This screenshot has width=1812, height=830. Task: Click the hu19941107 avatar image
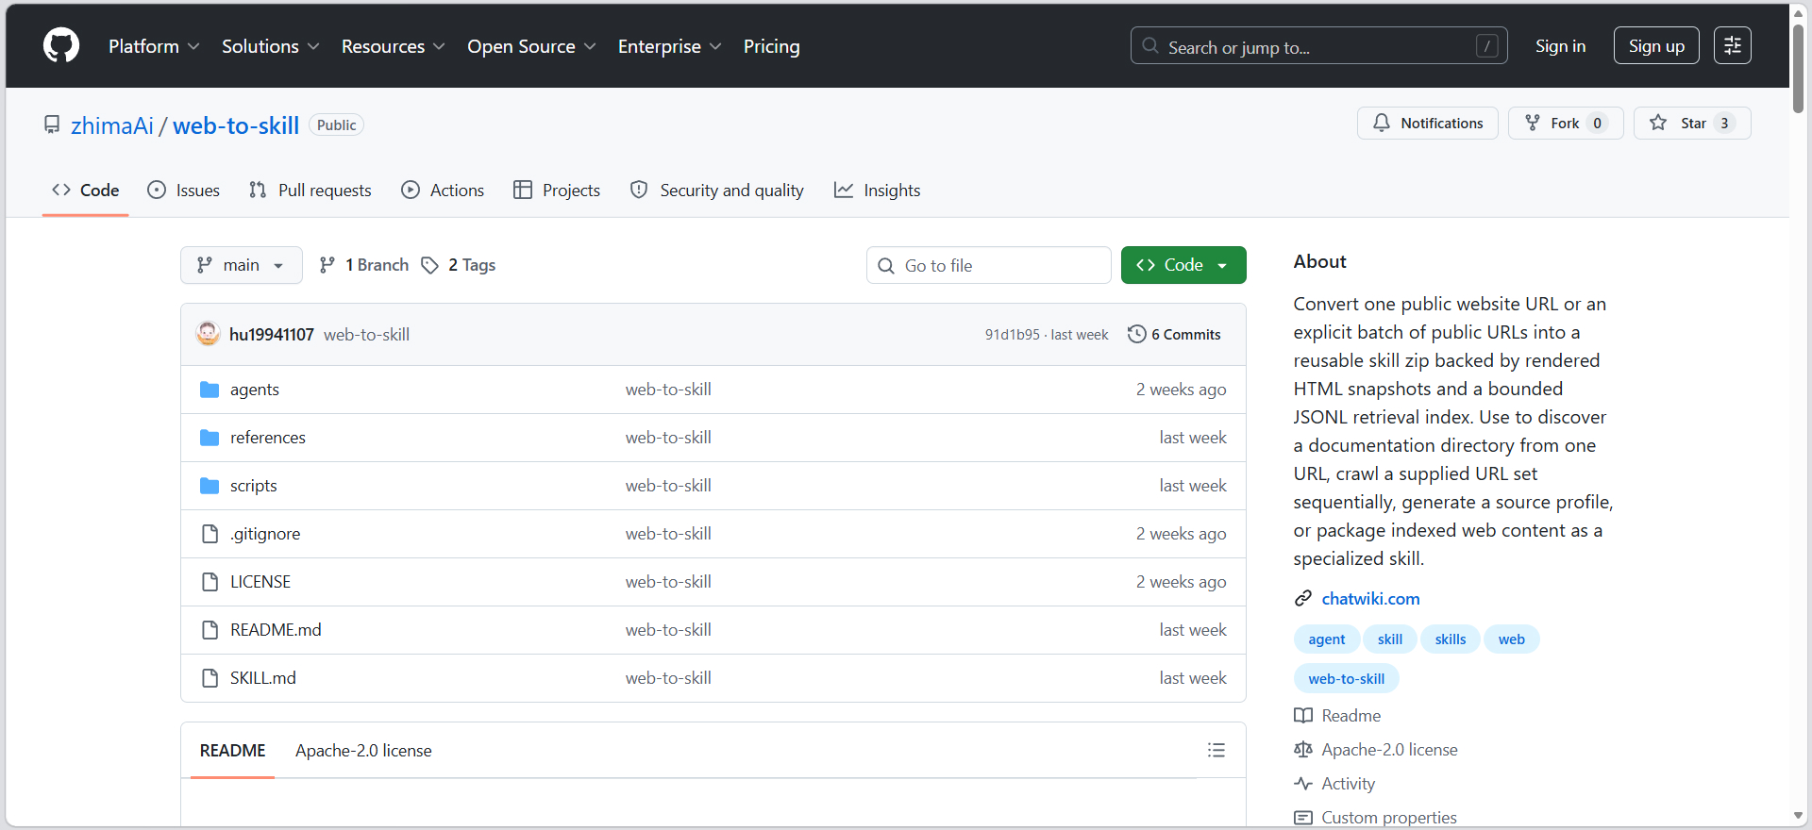click(208, 334)
